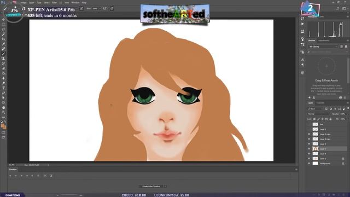The height and width of the screenshot is (197, 350).
Task: Click the Libraries search field
Action: tap(327, 52)
